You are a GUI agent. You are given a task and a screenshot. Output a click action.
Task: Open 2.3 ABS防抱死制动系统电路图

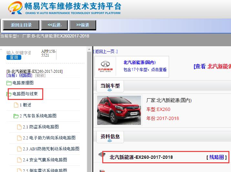[51, 149]
